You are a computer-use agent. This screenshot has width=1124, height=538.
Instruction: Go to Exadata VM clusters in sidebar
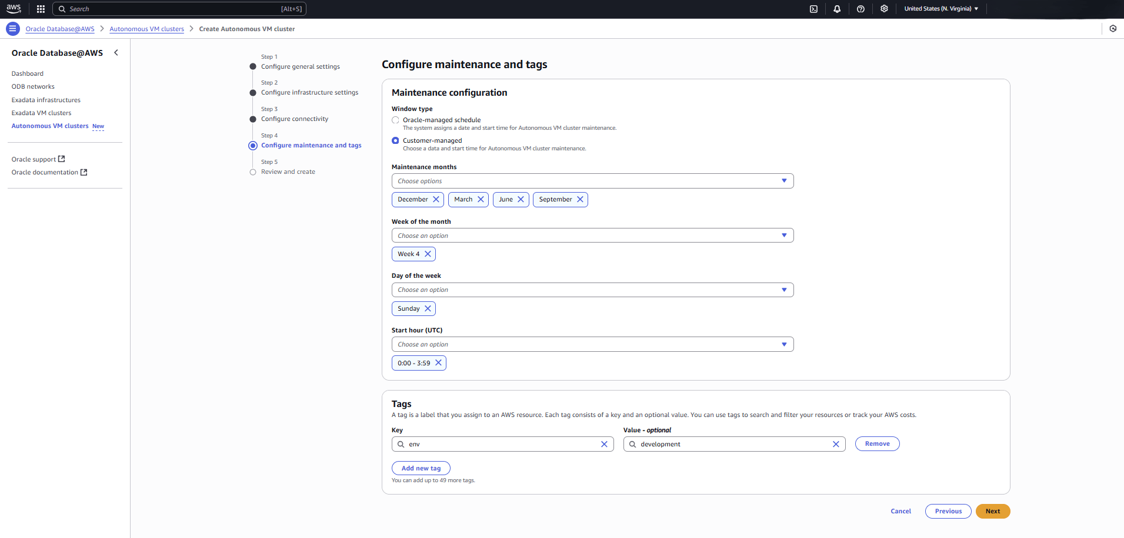point(41,112)
